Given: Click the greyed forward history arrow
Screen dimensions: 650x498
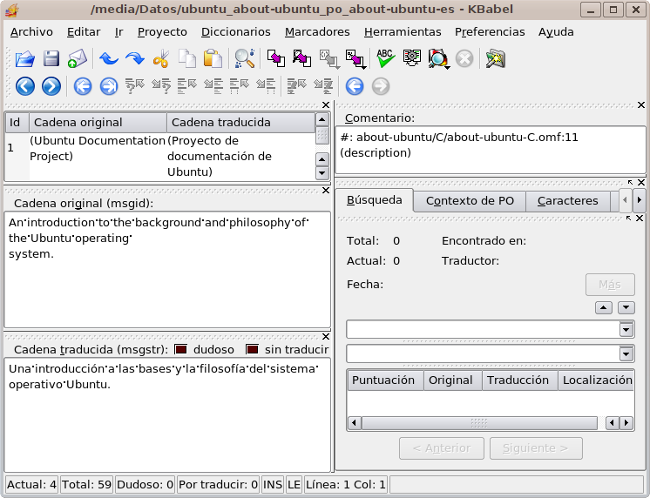Looking at the screenshot, I should (x=381, y=86).
